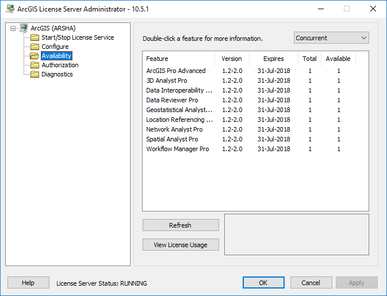Click the open Availability folder icon
This screenshot has width=387, height=296.
[35, 56]
